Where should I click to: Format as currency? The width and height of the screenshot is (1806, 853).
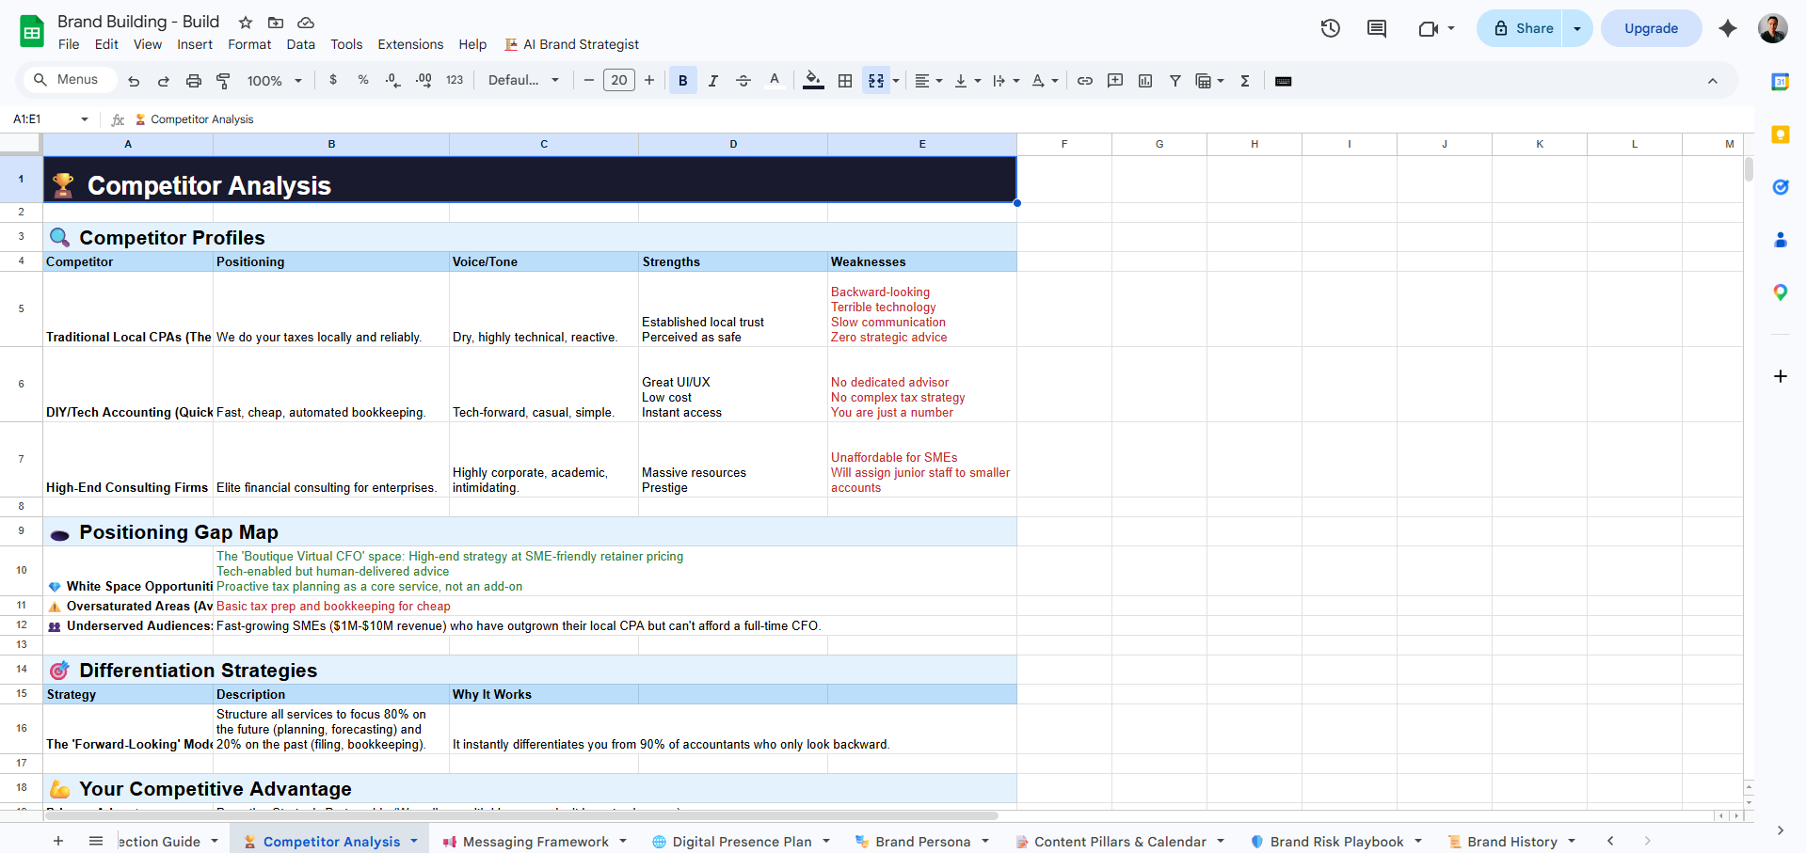pos(333,81)
